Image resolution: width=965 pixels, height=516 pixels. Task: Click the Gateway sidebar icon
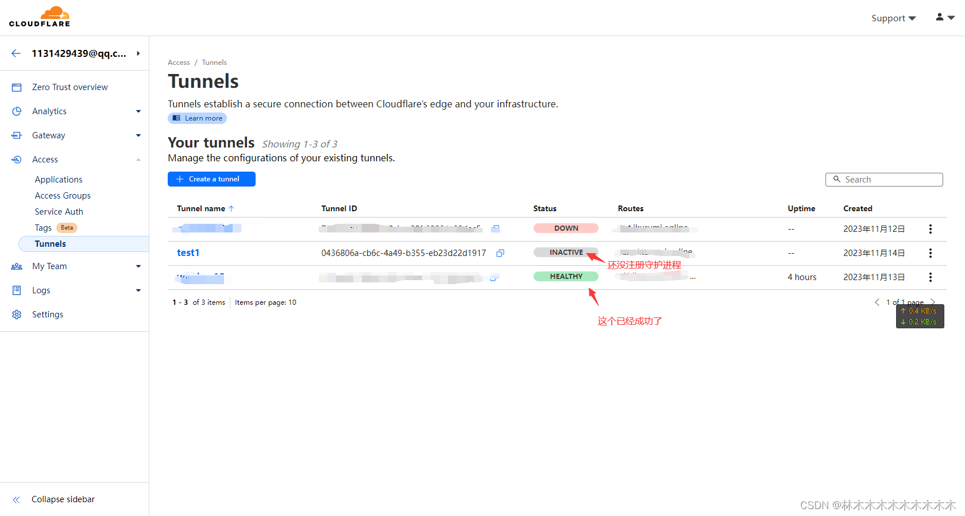[x=17, y=135]
